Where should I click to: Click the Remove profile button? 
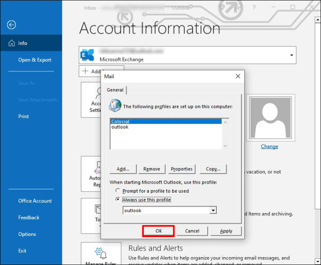pyautogui.click(x=152, y=169)
